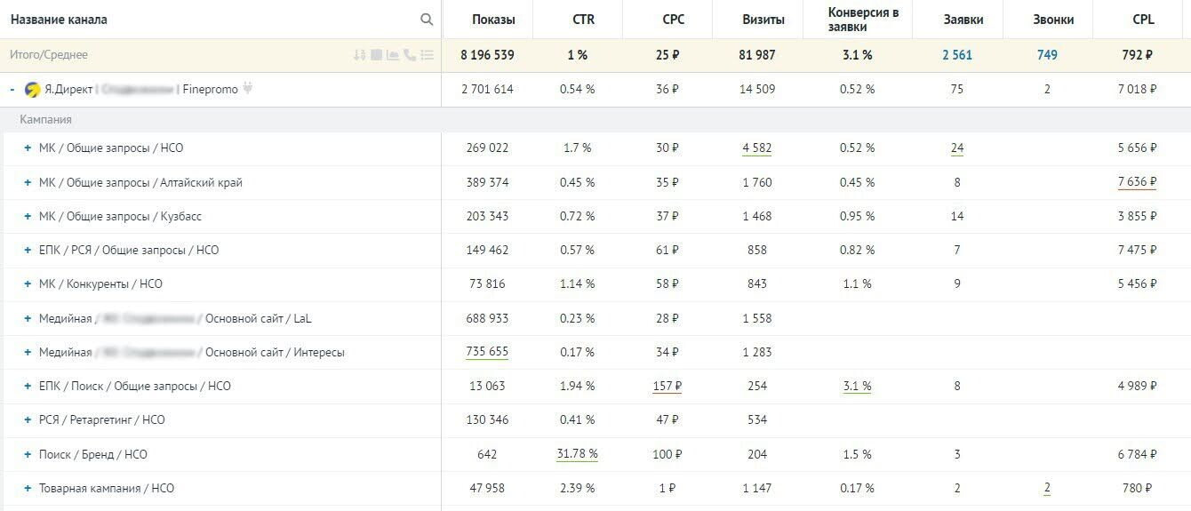This screenshot has height=511, width=1191.
Task: Collapse the Я.Директ channel row
Action: coord(12,90)
